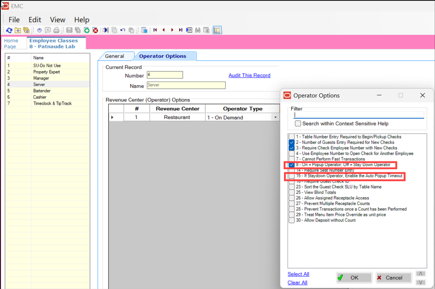Viewport: 435px width, 289px height.
Task: Go to the last record arrow icon
Action: [x=181, y=30]
